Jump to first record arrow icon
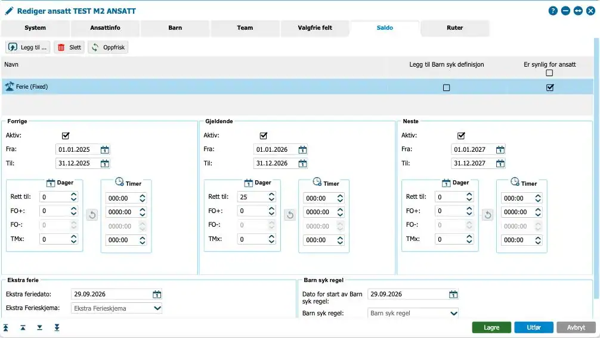The width and height of the screenshot is (600, 338). pyautogui.click(x=6, y=328)
